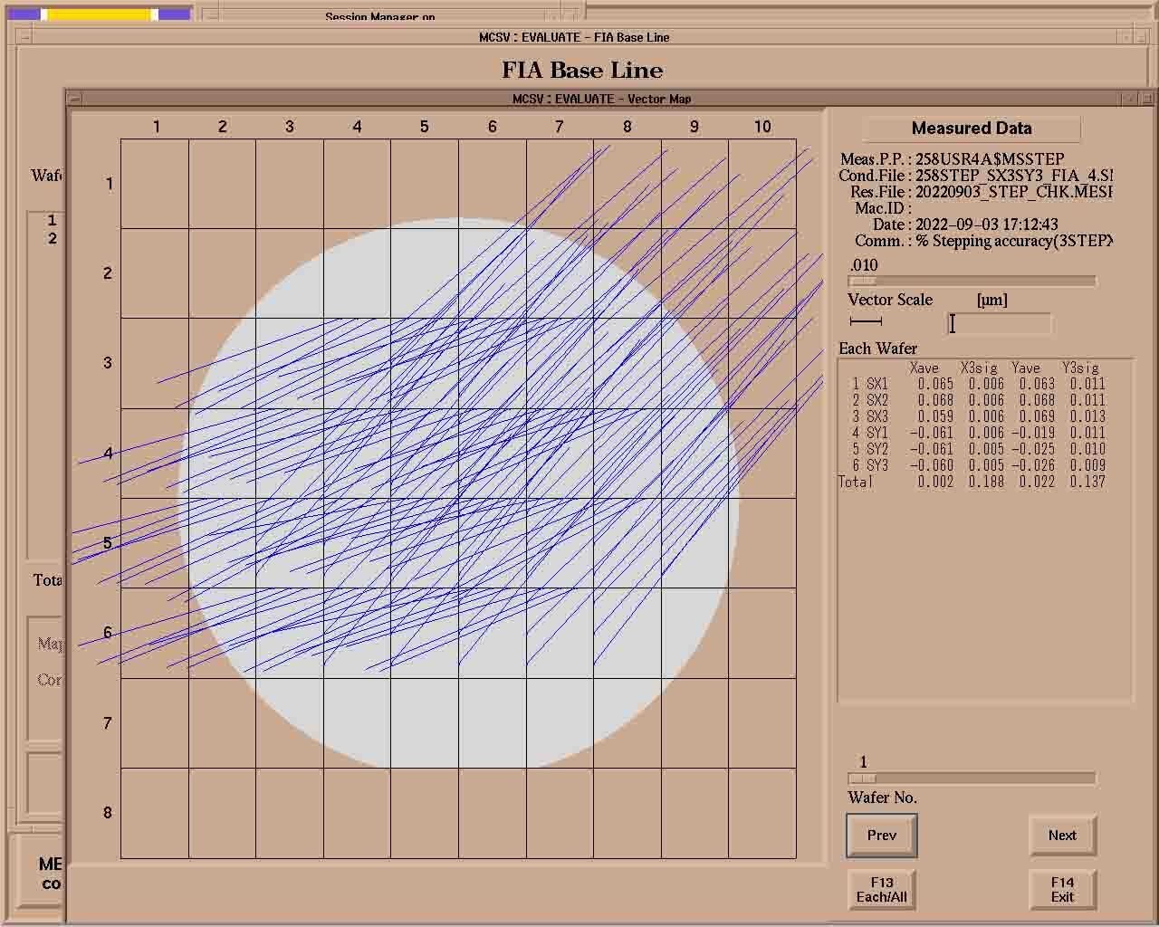
Task: Click the Vector Scale slider thumb
Action: [862, 282]
